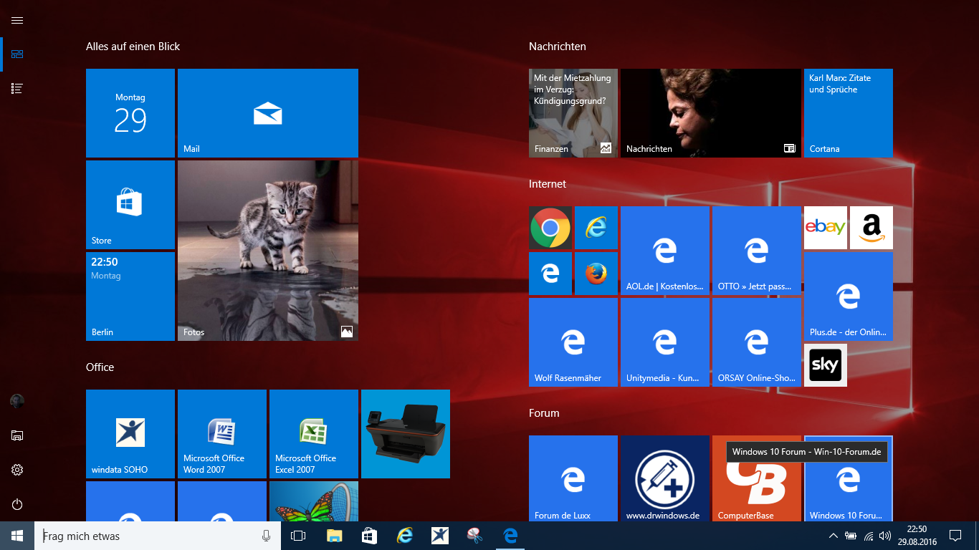Click the 'Nachrichten' group header
The height and width of the screenshot is (550, 979).
point(558,47)
